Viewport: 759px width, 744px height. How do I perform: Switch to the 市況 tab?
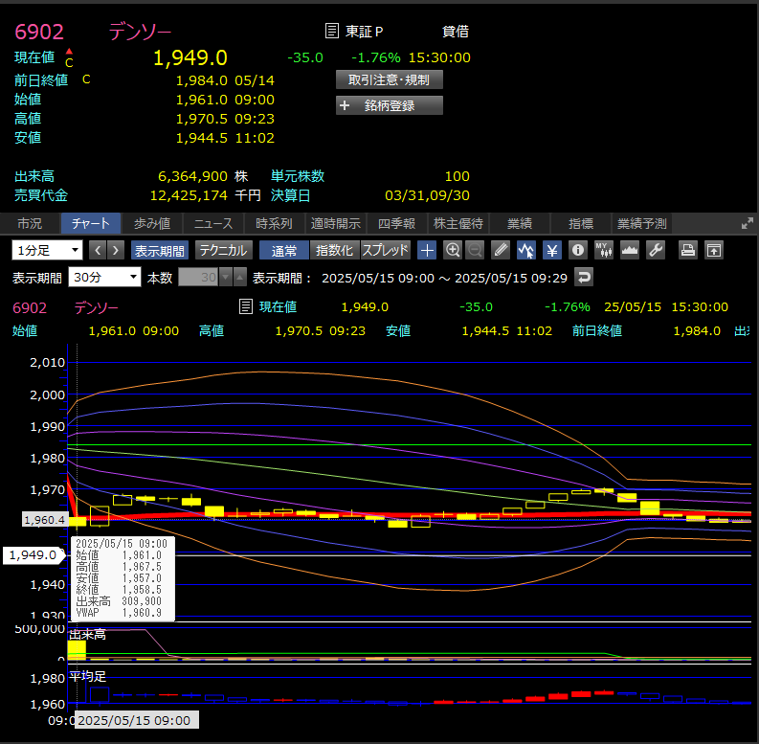pos(30,223)
